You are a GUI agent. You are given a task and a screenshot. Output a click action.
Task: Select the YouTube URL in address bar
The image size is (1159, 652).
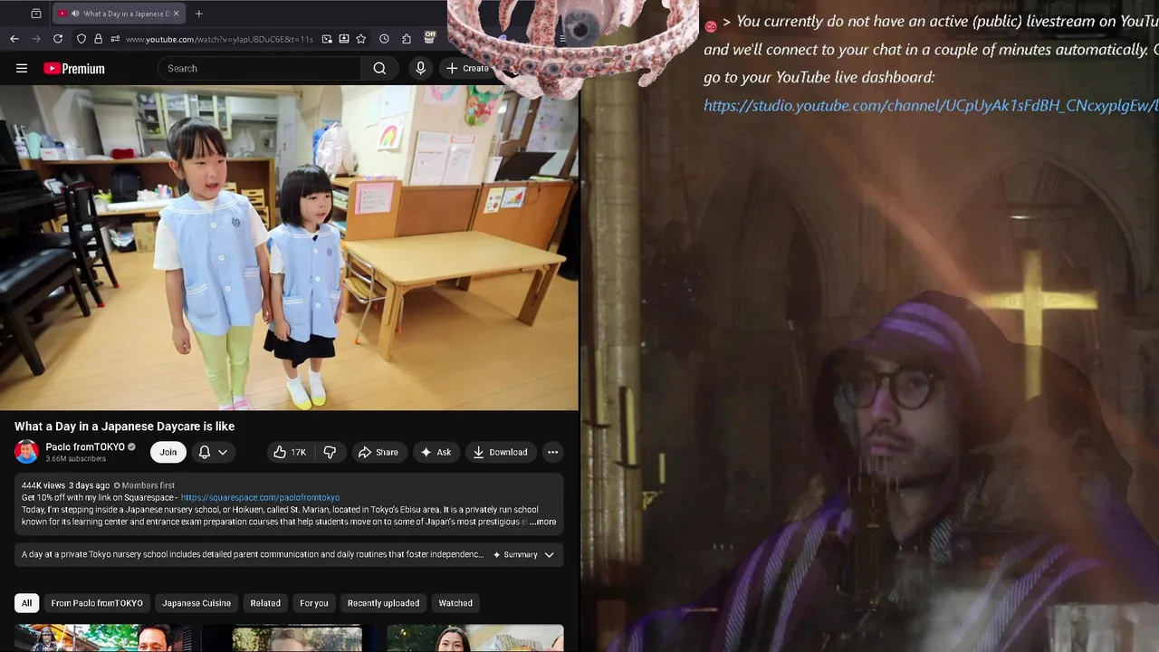coord(219,39)
